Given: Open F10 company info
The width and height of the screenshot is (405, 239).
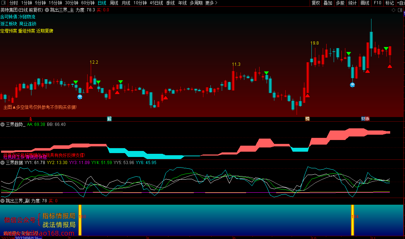Looking at the screenshot, I should point(377,3).
